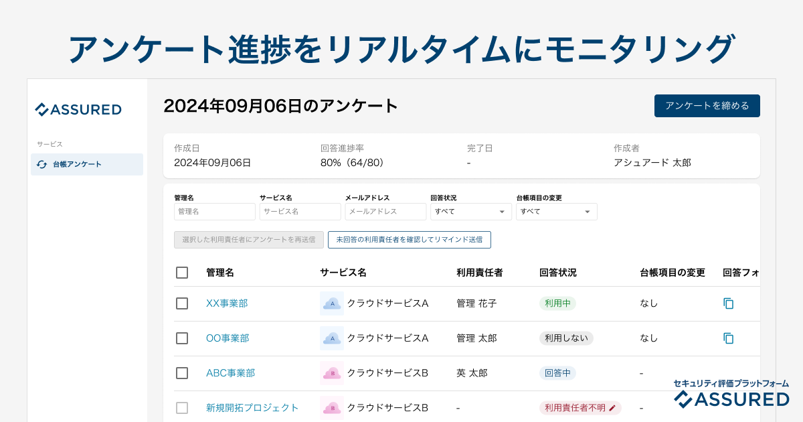
Task: Click 管理 花子 in the table
Action: click(476, 303)
